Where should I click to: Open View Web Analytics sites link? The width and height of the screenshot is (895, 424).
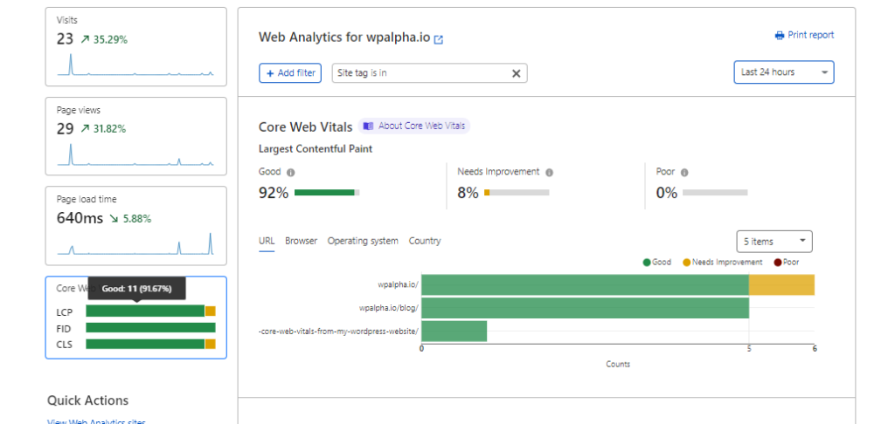pyautogui.click(x=96, y=421)
